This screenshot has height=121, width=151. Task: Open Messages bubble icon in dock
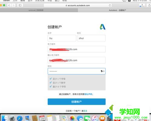[80, 118]
